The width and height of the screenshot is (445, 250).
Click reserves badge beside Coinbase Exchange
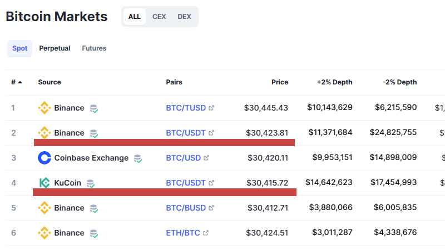(x=138, y=158)
